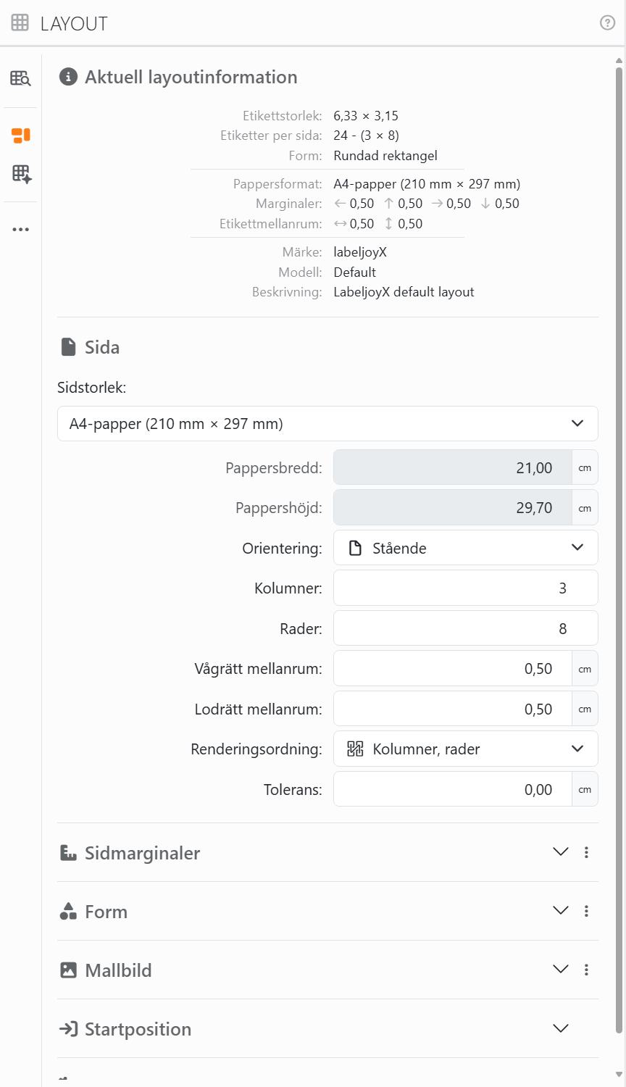
Task: Click the LAYOUT grid icon in header
Action: (x=20, y=23)
